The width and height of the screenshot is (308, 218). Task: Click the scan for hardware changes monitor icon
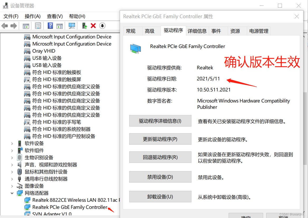pyautogui.click(x=72, y=26)
